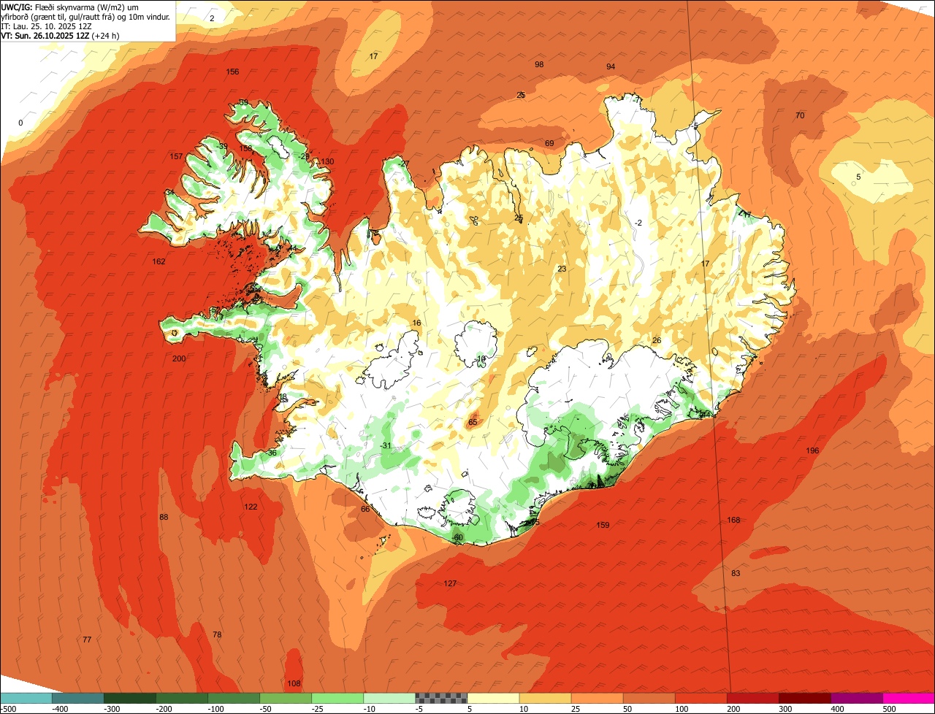Viewport: 935px width, 714px height.
Task: Click the south coast value -60
Action: pyautogui.click(x=458, y=537)
